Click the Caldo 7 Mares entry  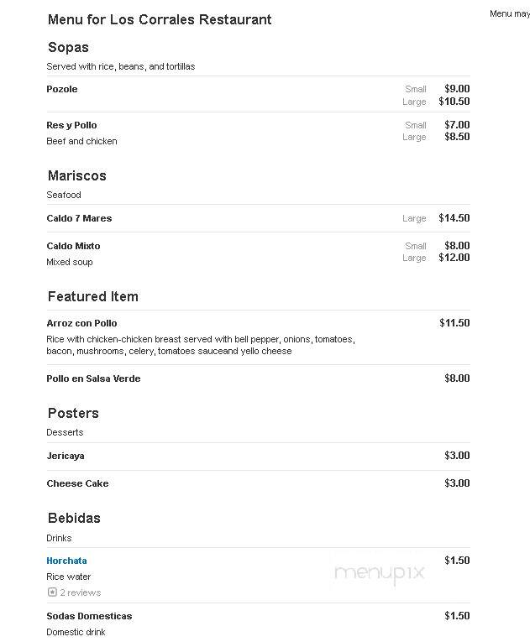tap(79, 218)
